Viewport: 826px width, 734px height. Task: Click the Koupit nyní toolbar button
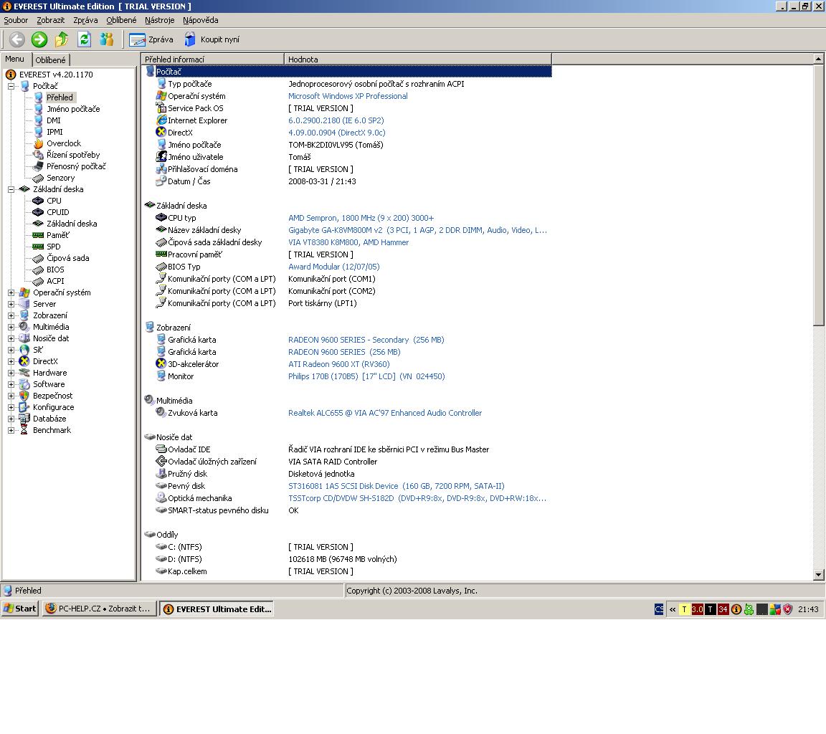coord(212,39)
